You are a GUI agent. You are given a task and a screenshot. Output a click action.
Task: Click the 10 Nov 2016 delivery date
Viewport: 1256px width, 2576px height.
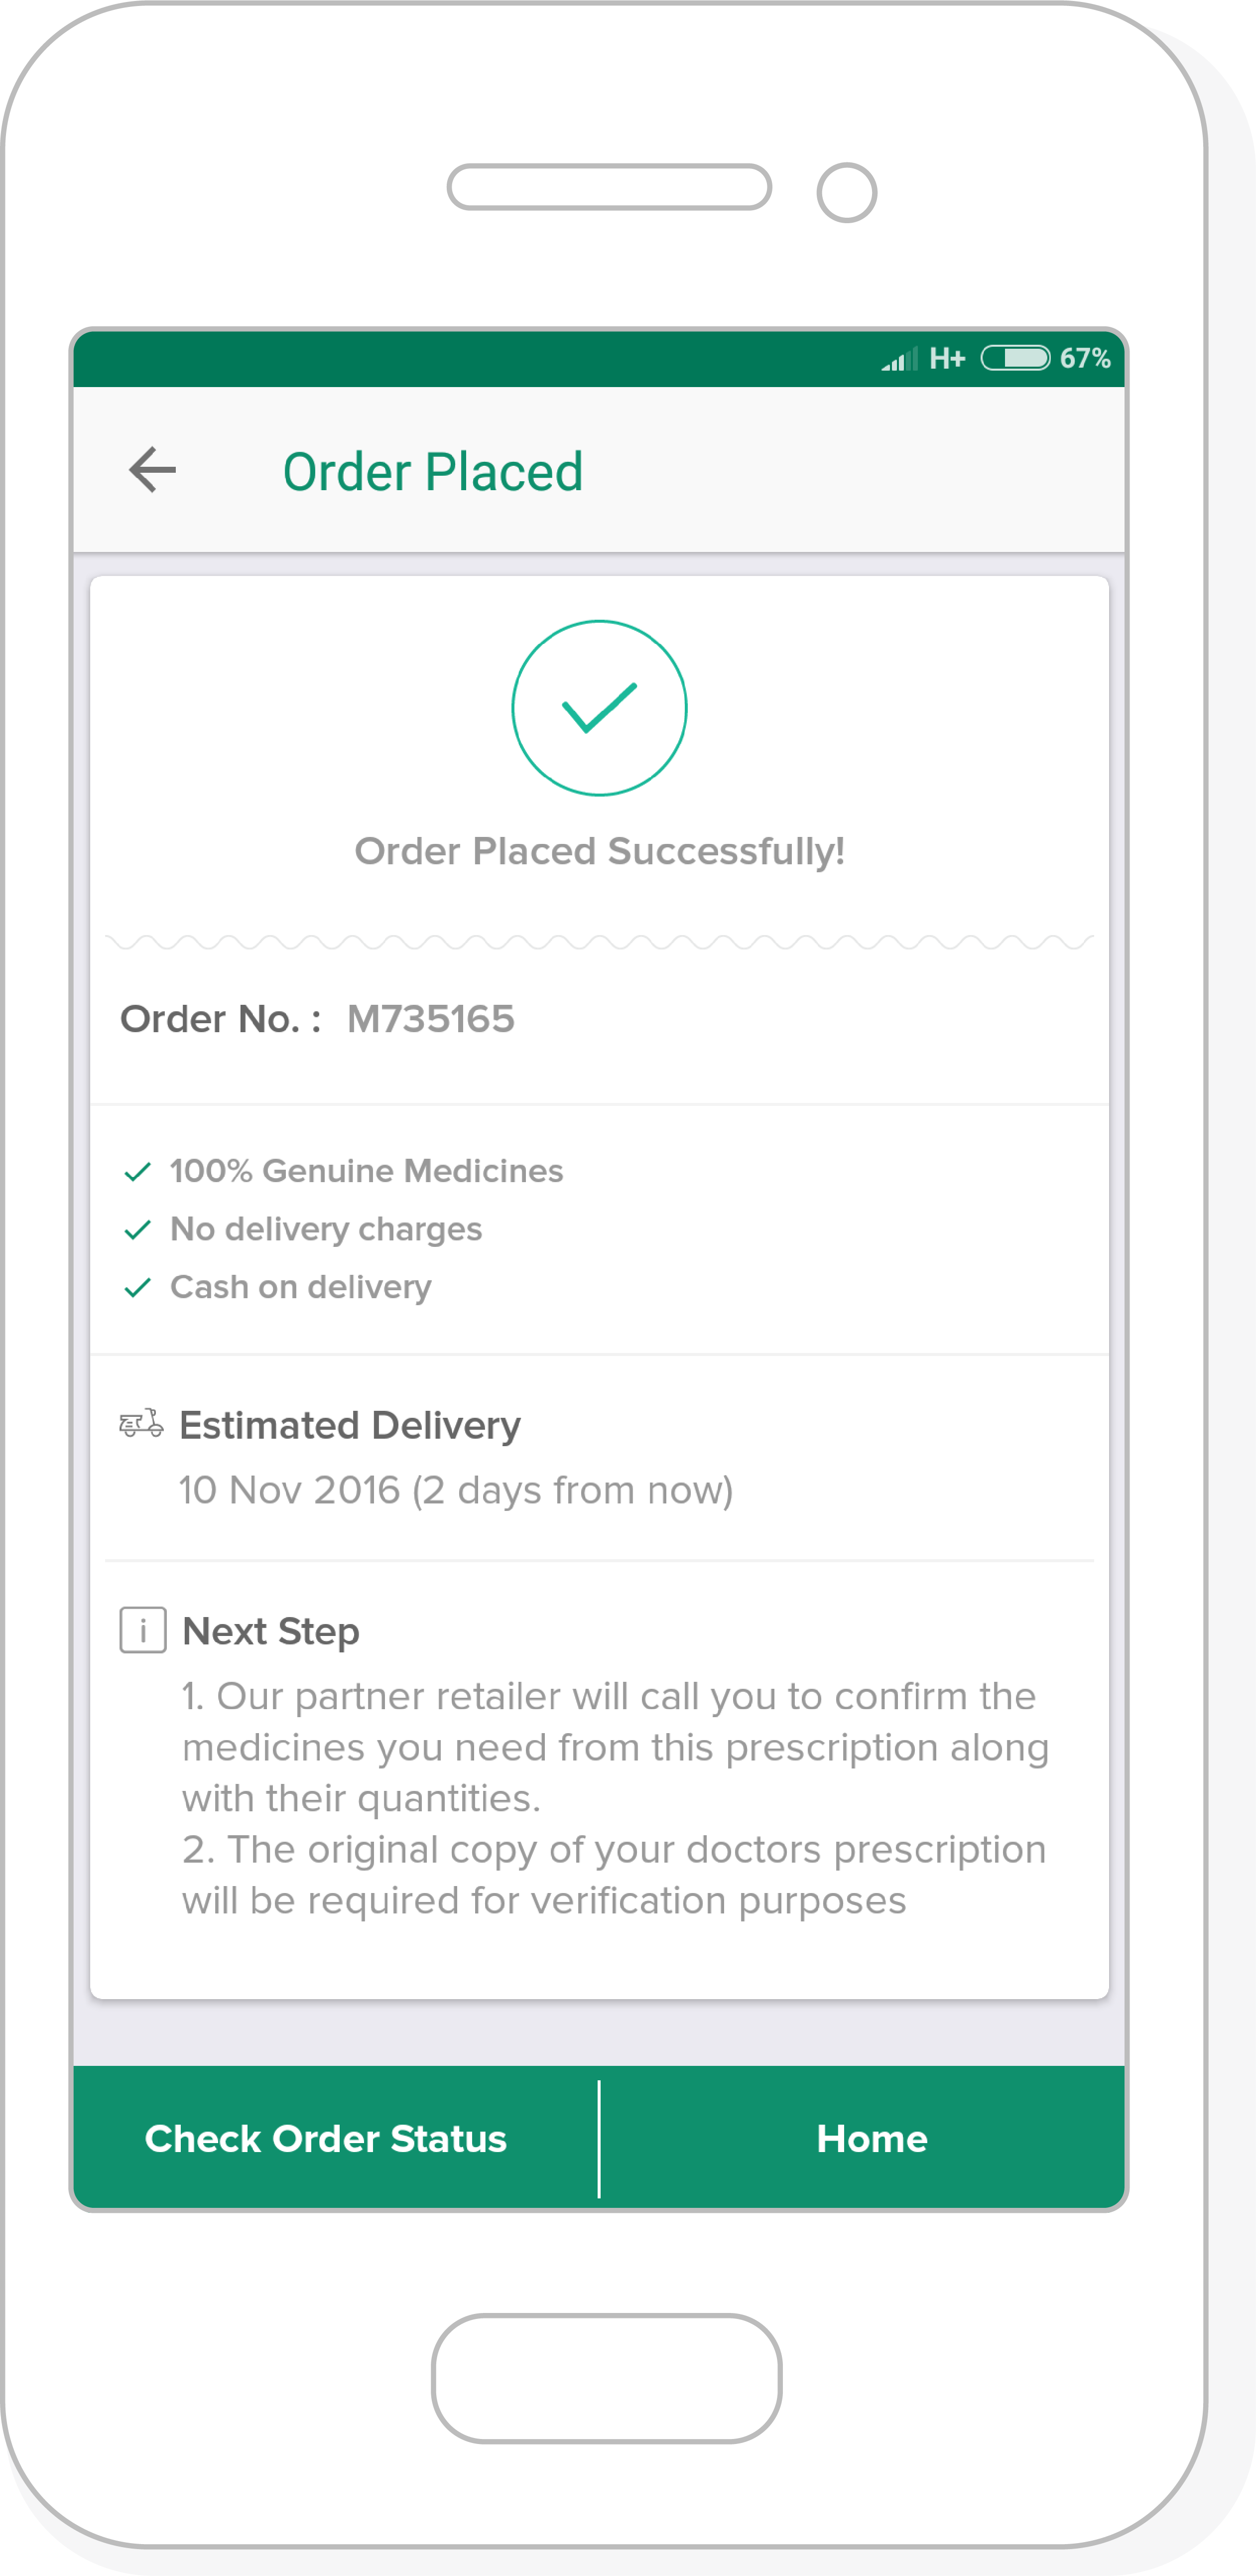click(455, 1490)
